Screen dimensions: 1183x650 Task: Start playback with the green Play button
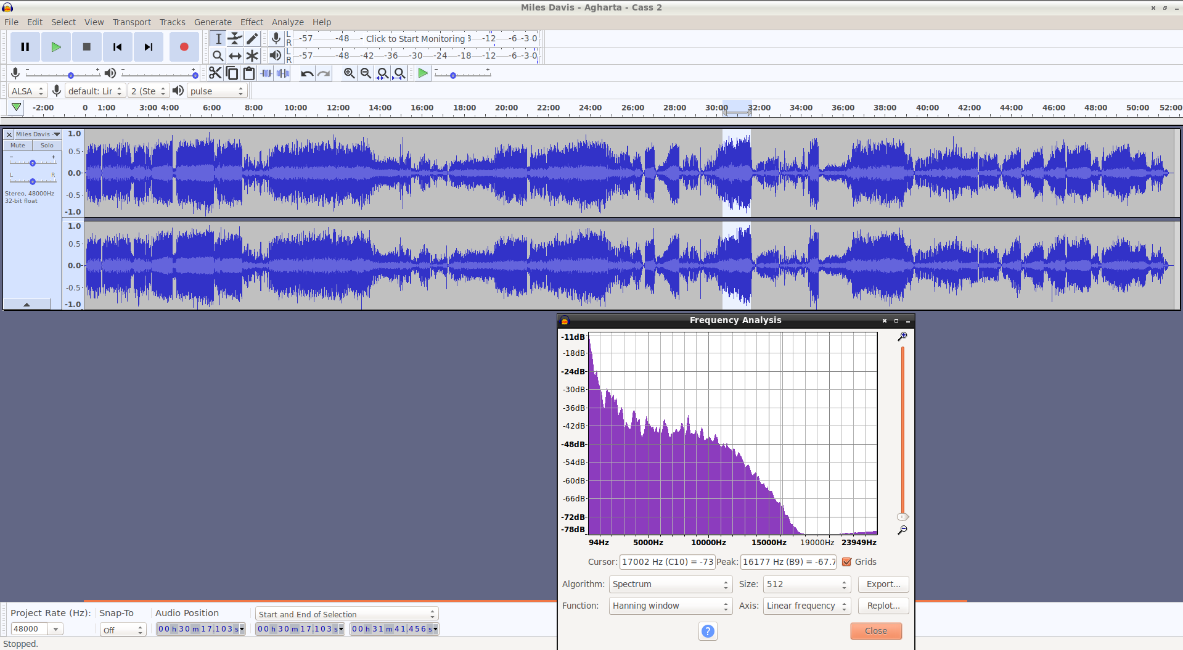(x=56, y=47)
